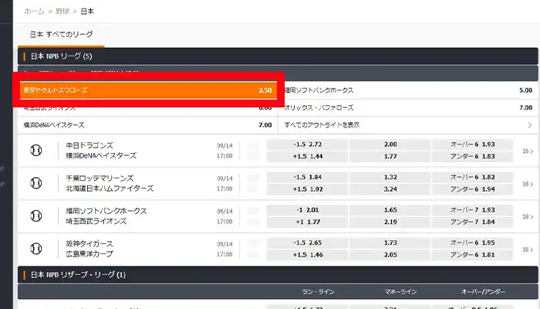Pick 千葉ロッテマリーンズ moneyline 1.32
The height and width of the screenshot is (309, 540).
[390, 177]
